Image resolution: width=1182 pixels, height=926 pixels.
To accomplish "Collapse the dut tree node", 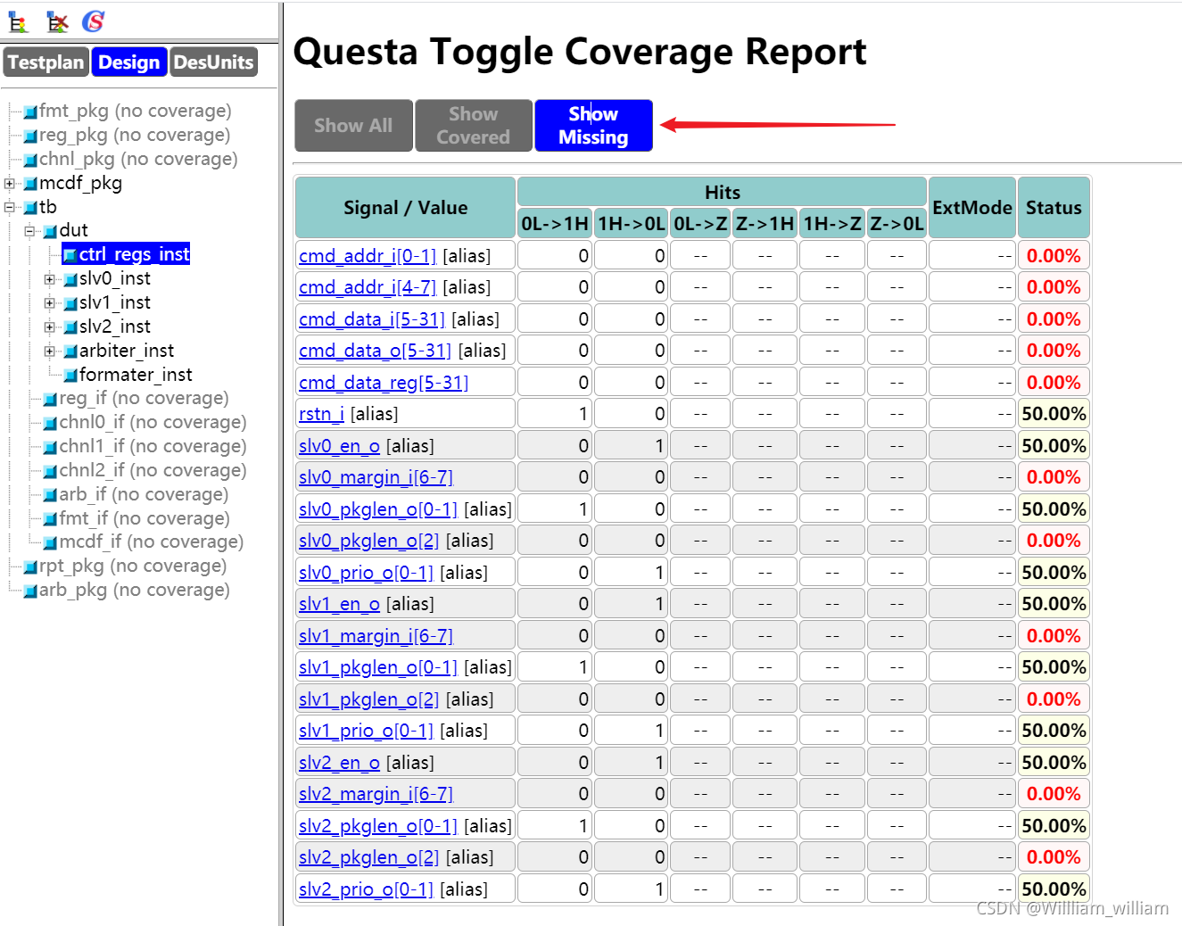I will (x=29, y=230).
